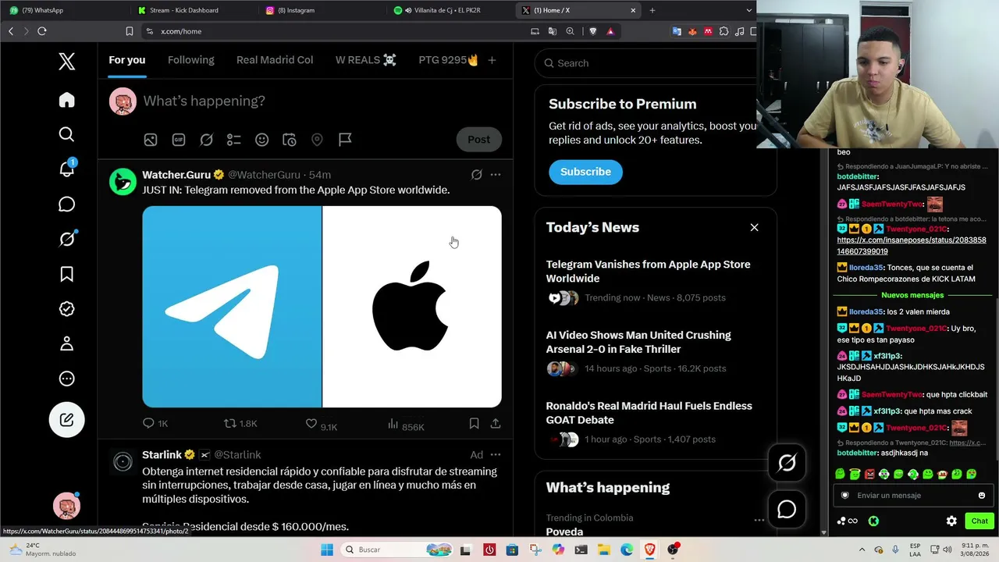Open Profile person icon in X sidebar
Image resolution: width=999 pixels, height=562 pixels.
click(67, 343)
